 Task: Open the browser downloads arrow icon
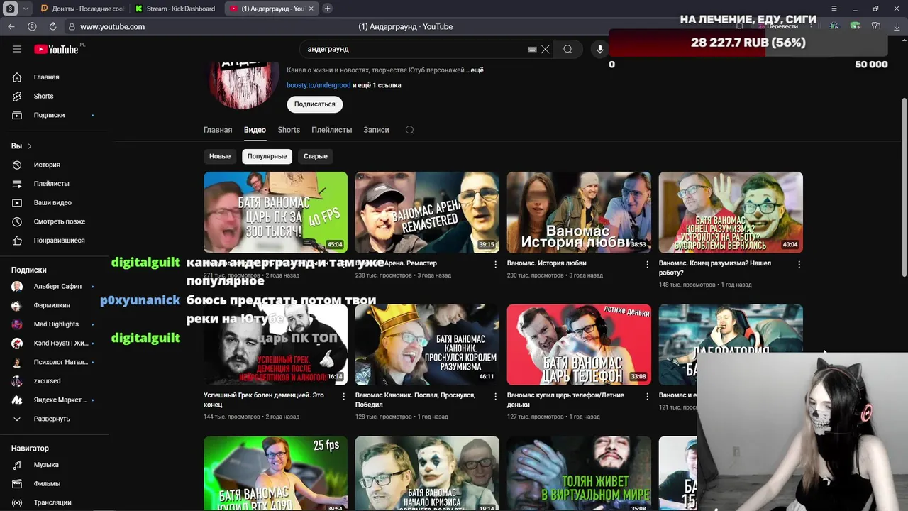tap(897, 26)
